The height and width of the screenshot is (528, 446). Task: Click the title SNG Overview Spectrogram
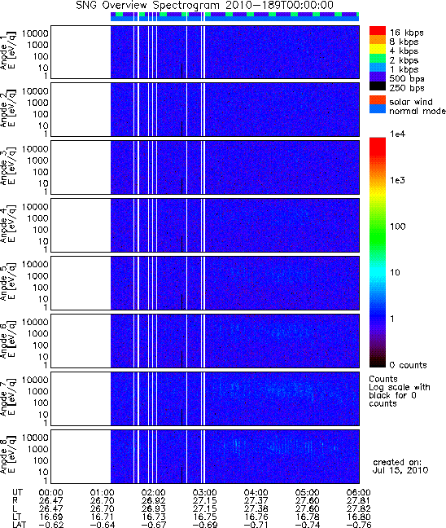click(x=204, y=6)
